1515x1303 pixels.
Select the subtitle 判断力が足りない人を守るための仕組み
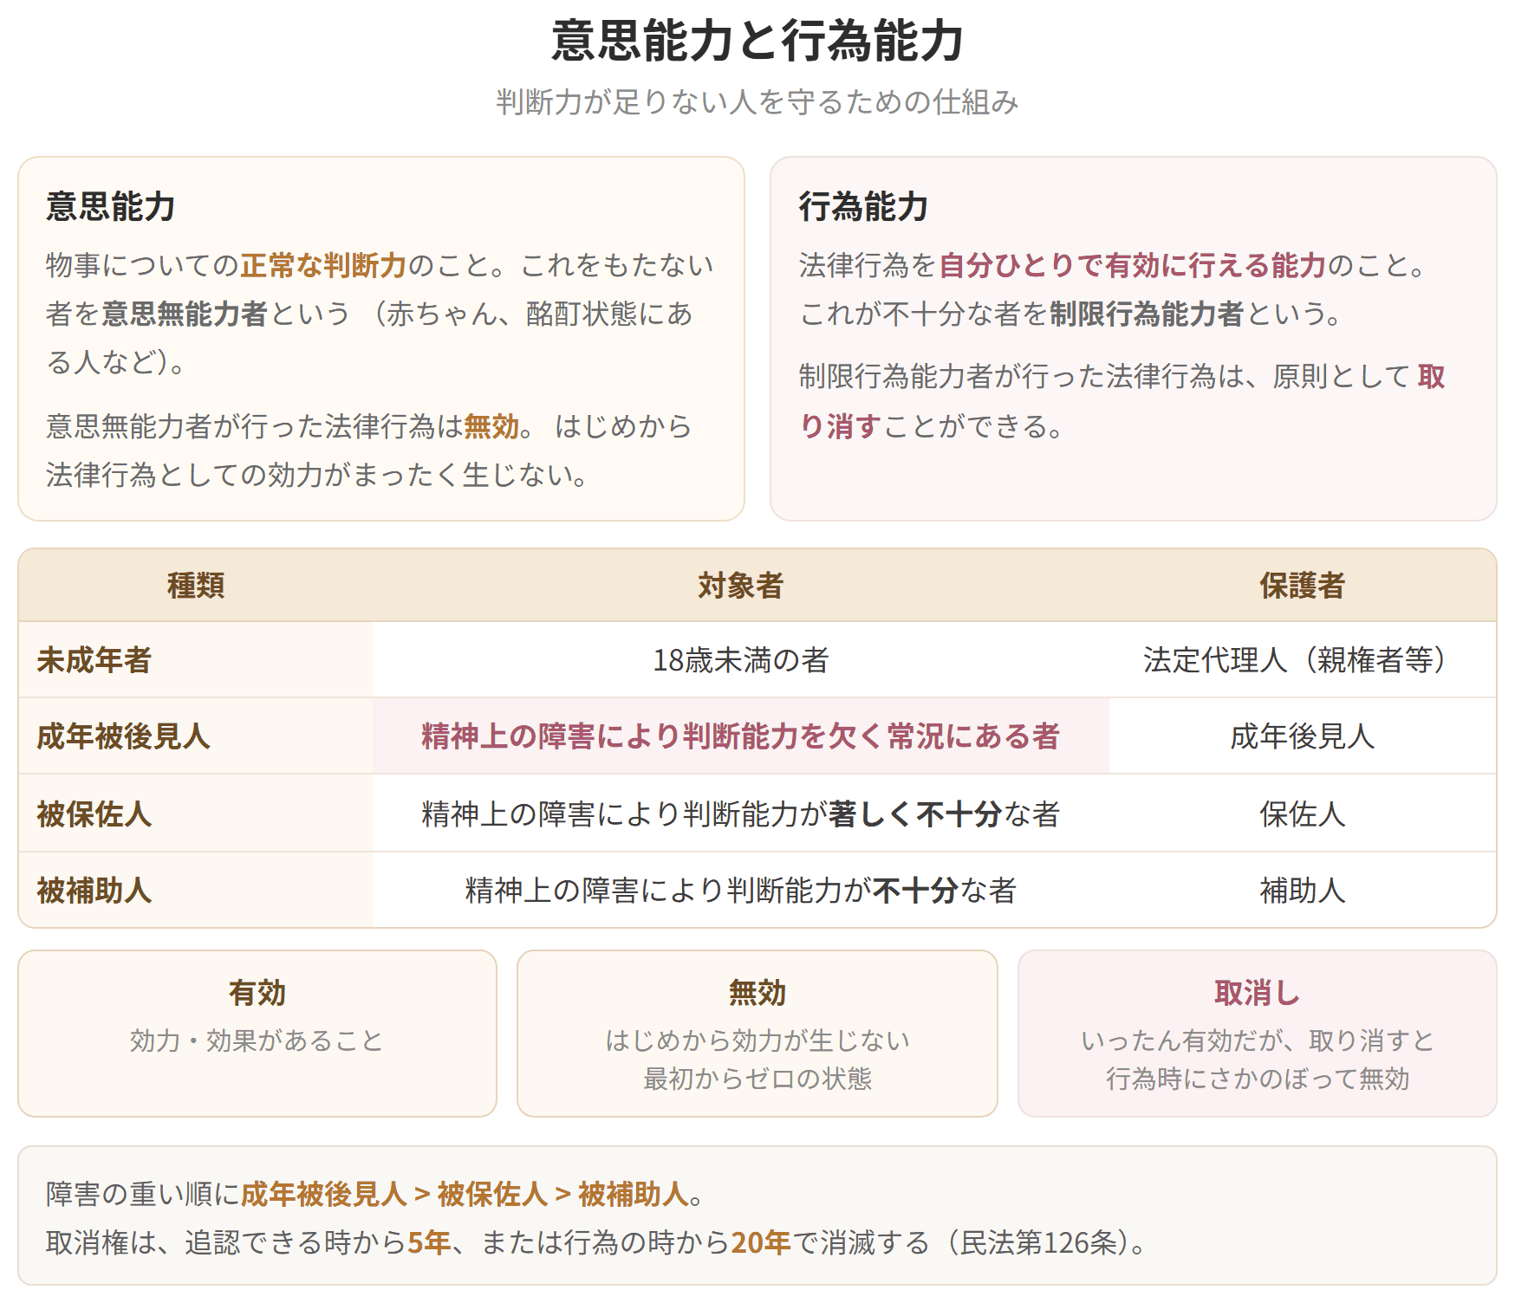[757, 102]
